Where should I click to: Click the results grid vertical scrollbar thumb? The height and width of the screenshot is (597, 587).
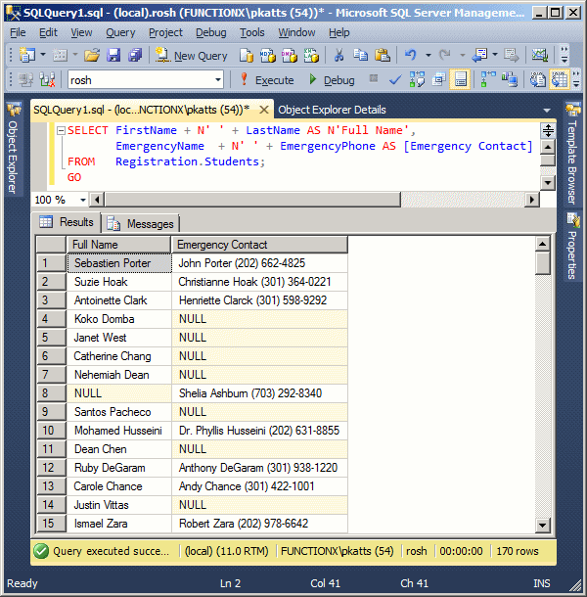pyautogui.click(x=542, y=262)
